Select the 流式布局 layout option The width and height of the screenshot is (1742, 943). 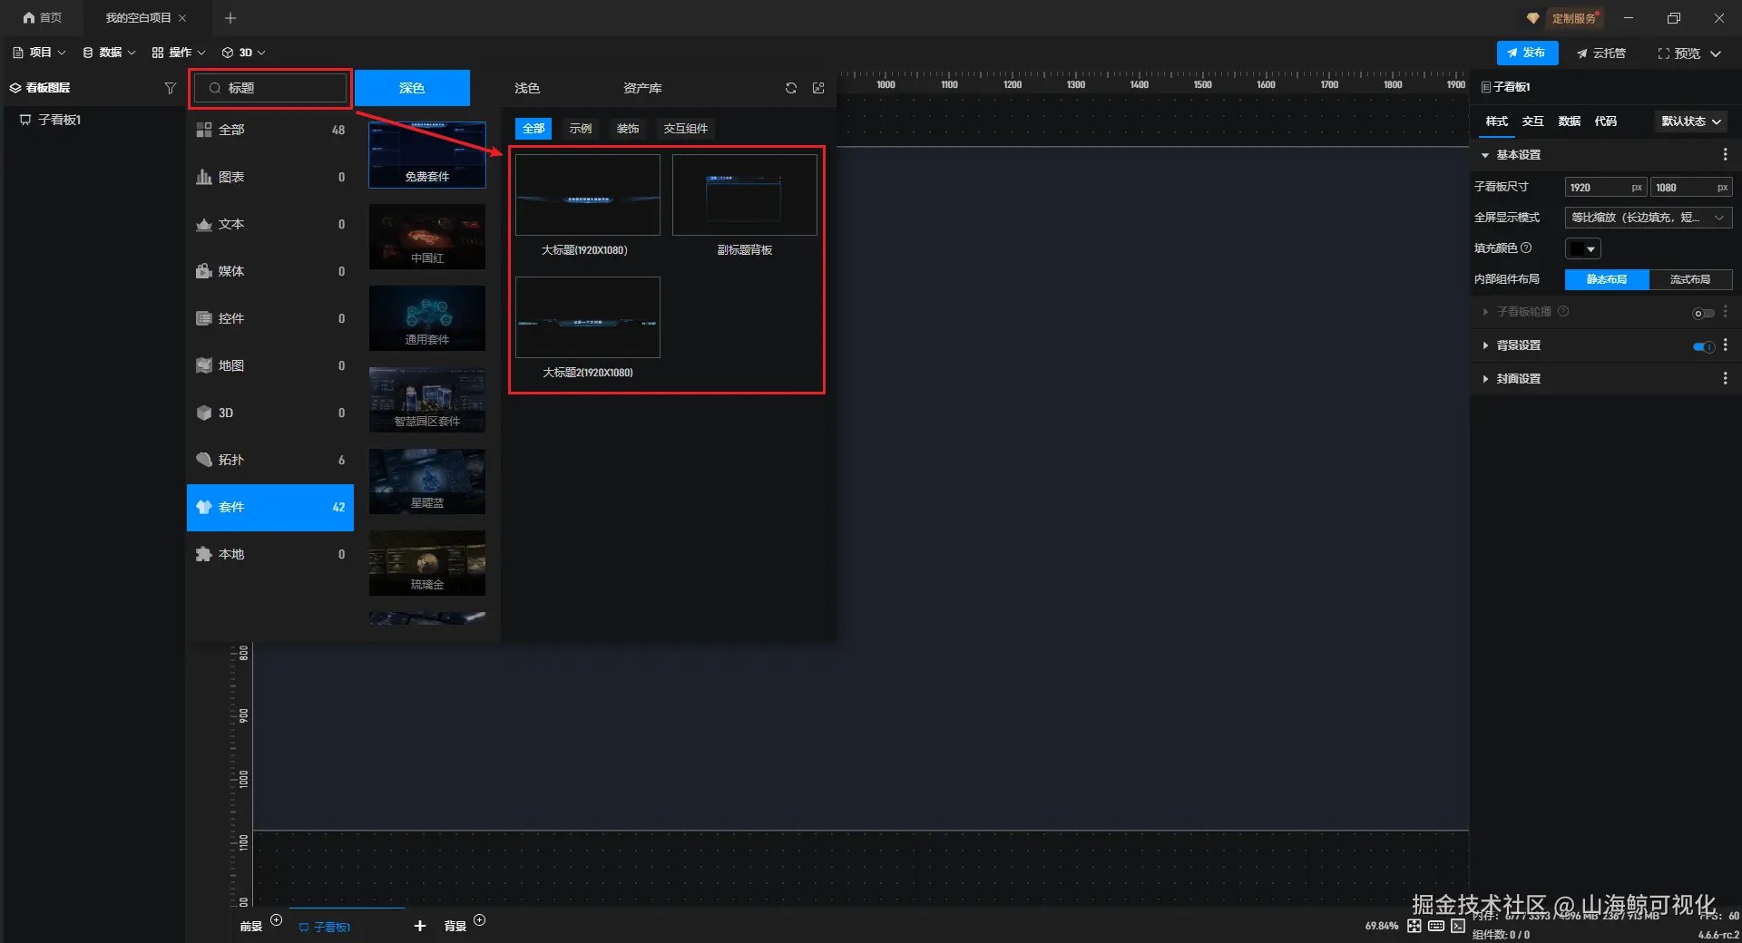(x=1690, y=279)
